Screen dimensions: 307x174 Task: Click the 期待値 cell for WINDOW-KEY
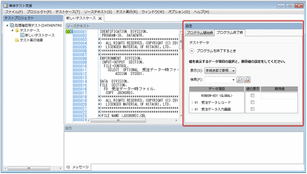(x=279, y=96)
